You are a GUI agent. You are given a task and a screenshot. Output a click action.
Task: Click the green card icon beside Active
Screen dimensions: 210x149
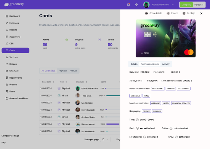tap(67, 40)
